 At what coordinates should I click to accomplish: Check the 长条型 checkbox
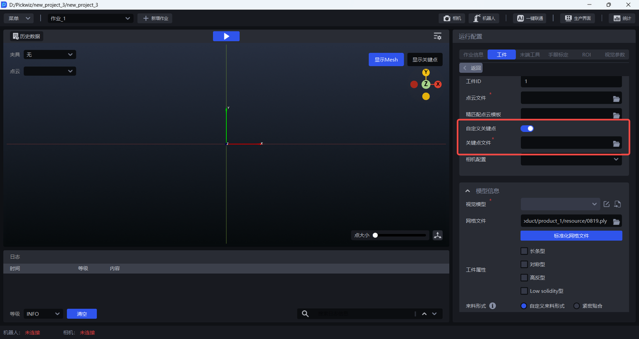click(524, 251)
